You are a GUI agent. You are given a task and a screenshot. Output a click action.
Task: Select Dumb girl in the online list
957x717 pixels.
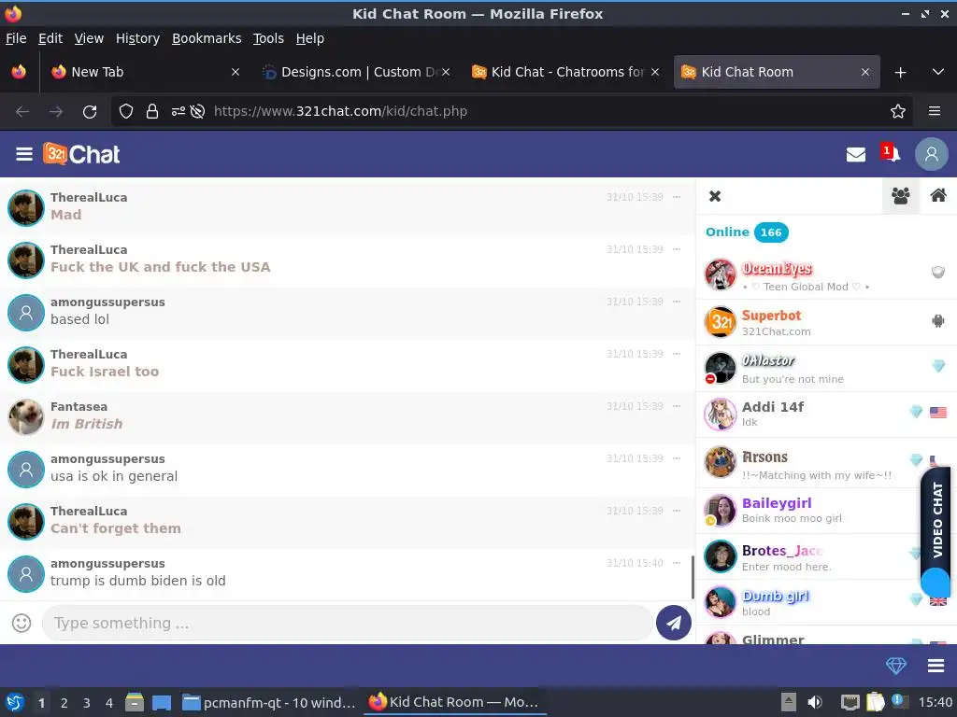[826, 602]
